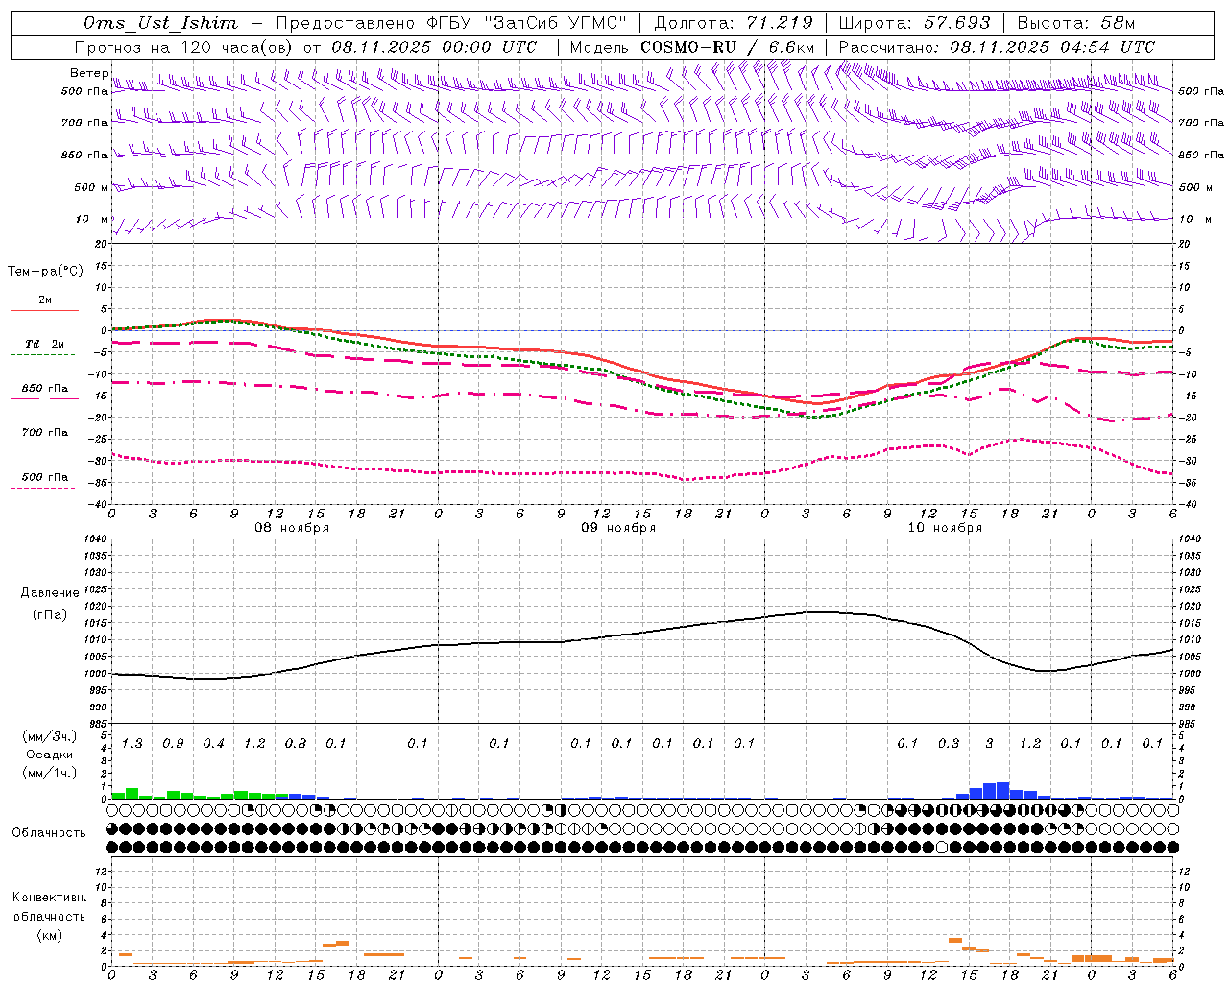Viewport: 1229px width, 983px height.
Task: Click the tallest green precipitation bar
Action: (x=133, y=793)
